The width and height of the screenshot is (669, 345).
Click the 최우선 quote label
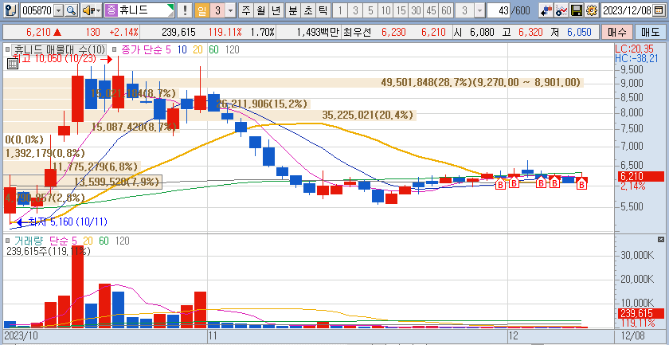point(358,32)
